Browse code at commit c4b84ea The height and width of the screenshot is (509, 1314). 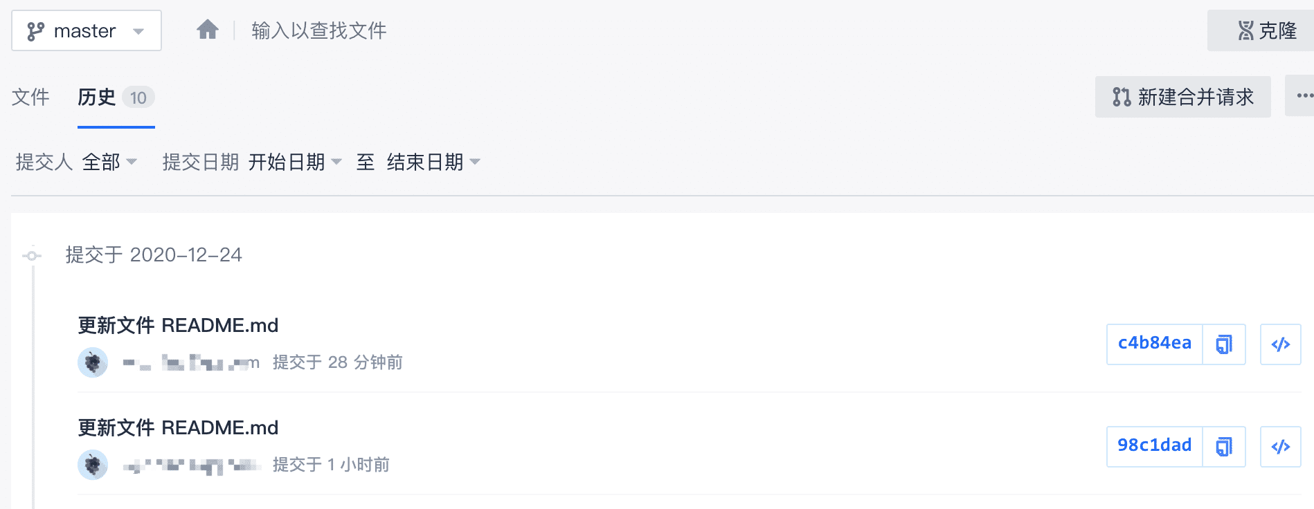pyautogui.click(x=1280, y=344)
